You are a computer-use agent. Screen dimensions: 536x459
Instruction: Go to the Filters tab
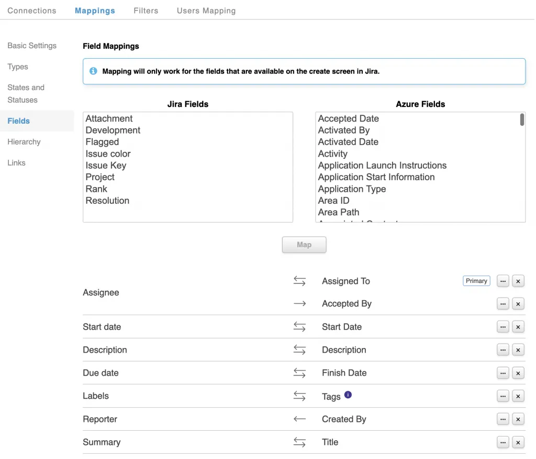point(146,10)
